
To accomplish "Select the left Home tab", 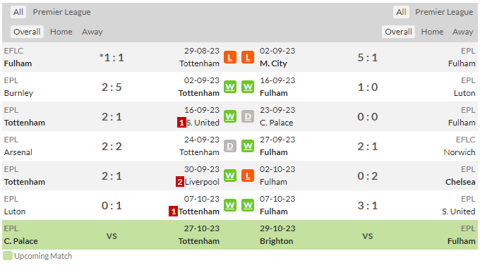I will [61, 32].
